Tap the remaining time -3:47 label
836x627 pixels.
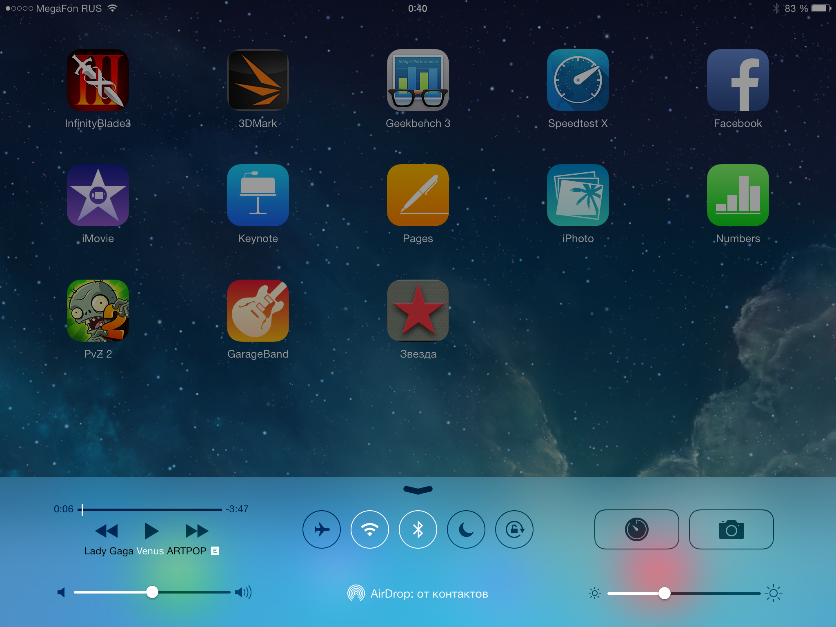[237, 509]
